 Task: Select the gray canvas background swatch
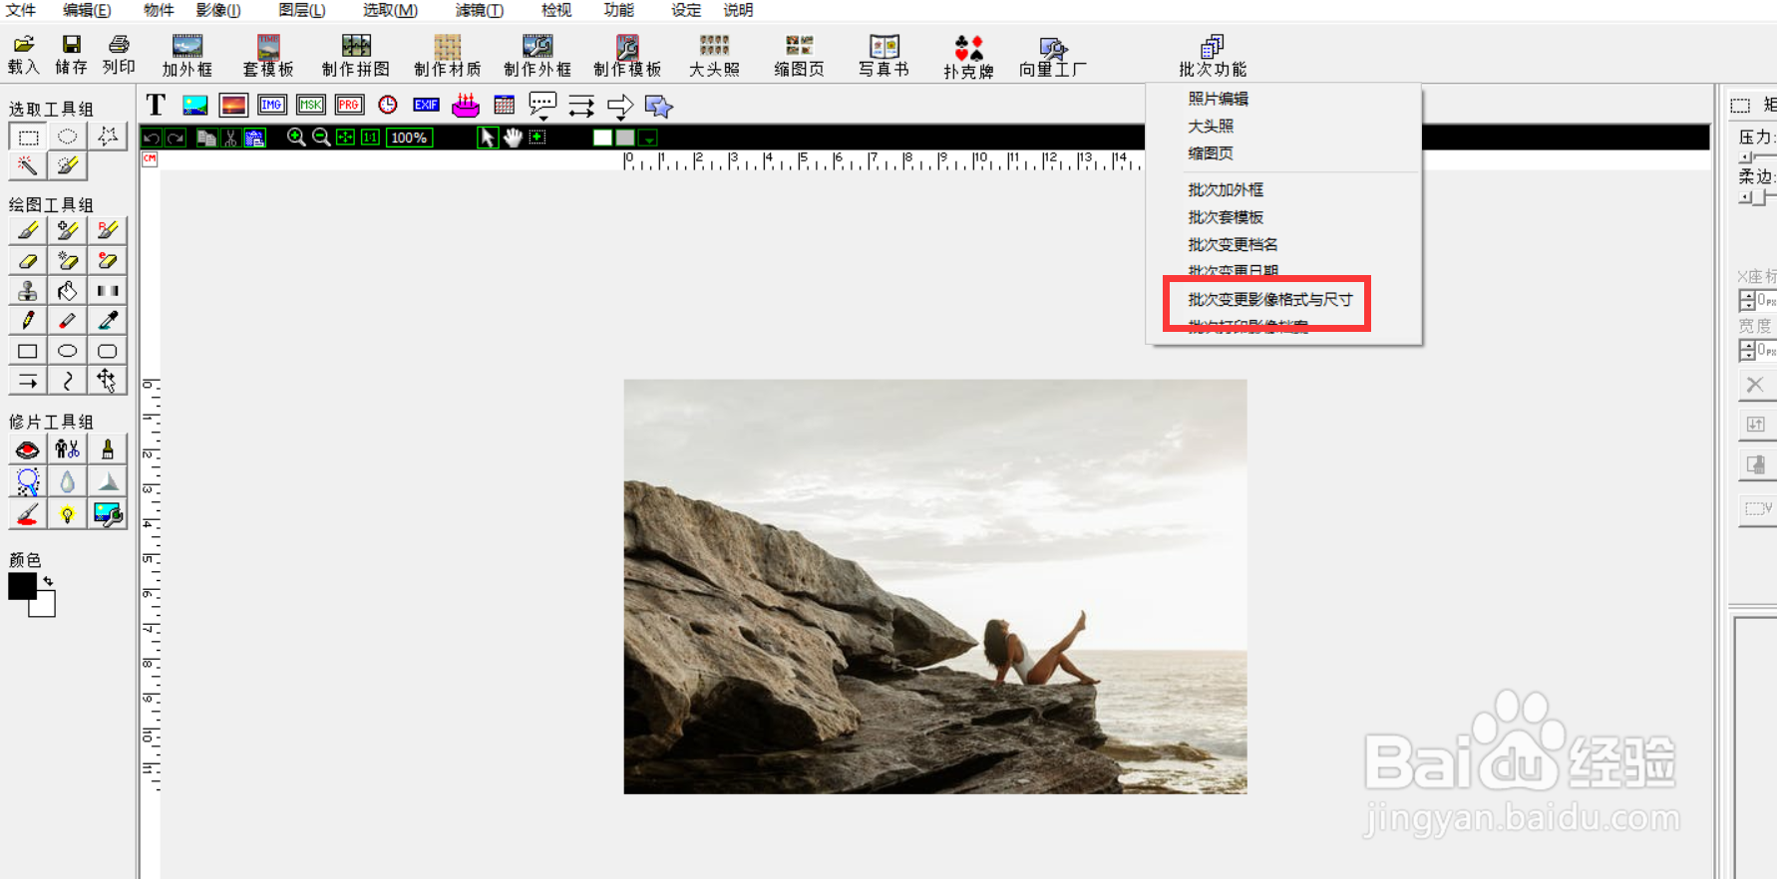(625, 138)
